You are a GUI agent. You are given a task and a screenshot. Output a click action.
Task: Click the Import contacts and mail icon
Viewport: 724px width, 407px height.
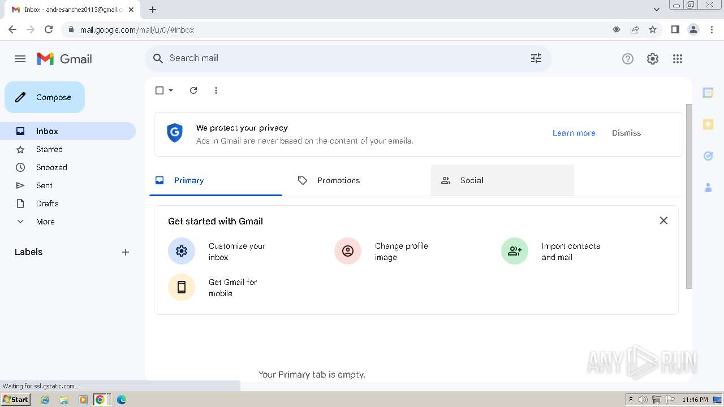click(x=515, y=251)
